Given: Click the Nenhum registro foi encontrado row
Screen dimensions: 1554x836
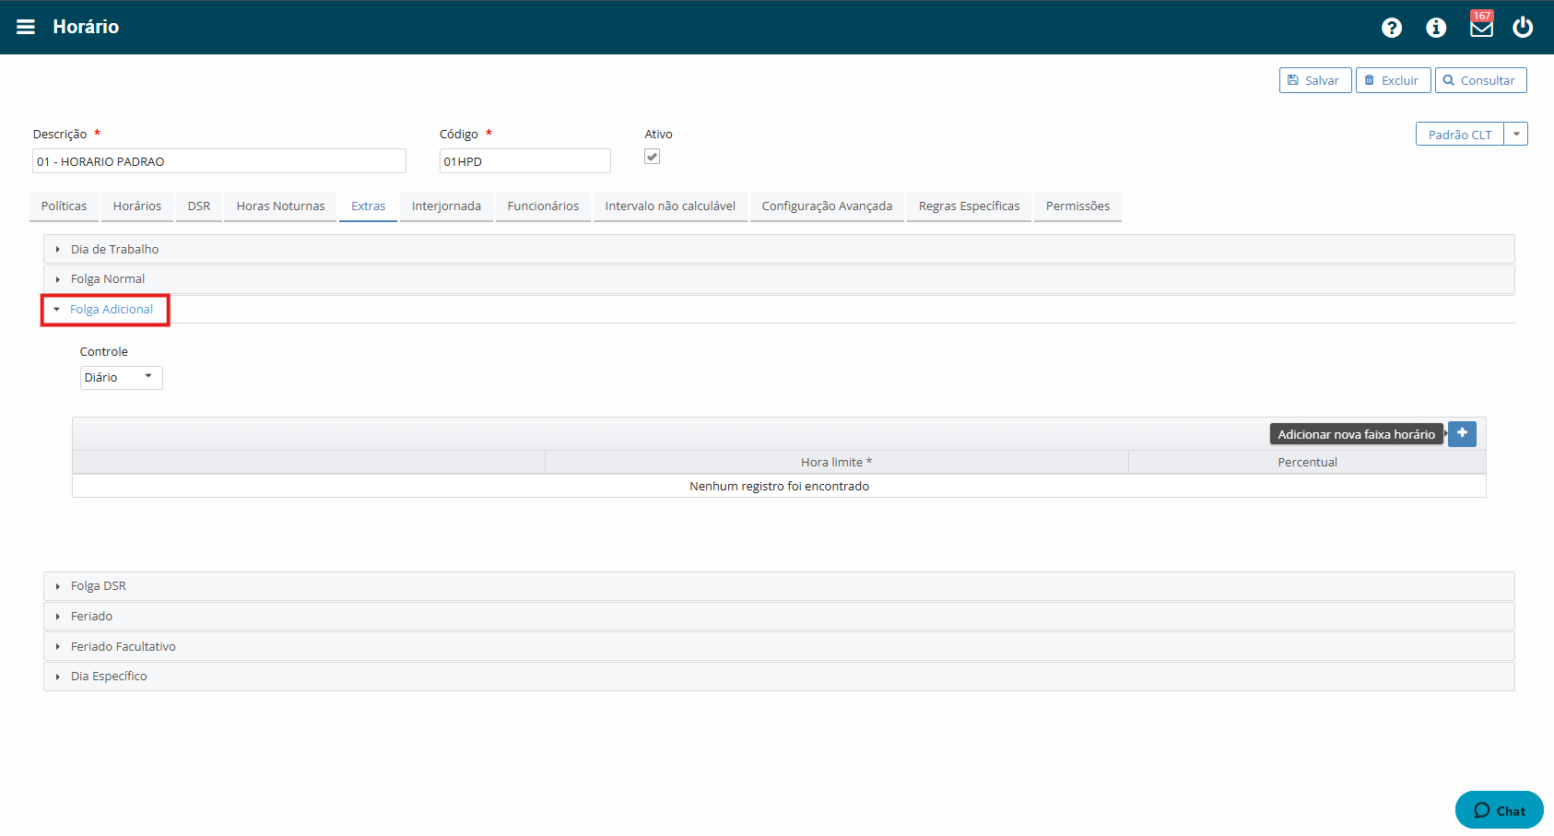Looking at the screenshot, I should (779, 486).
